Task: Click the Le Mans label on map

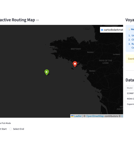Action: 116,54
